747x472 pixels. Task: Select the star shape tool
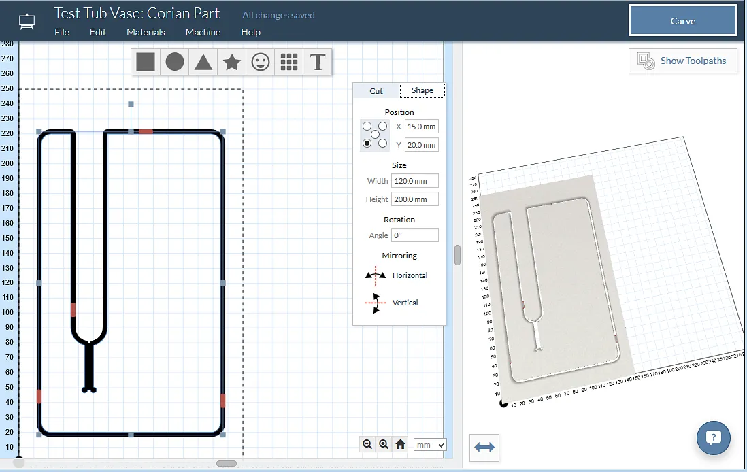click(232, 62)
